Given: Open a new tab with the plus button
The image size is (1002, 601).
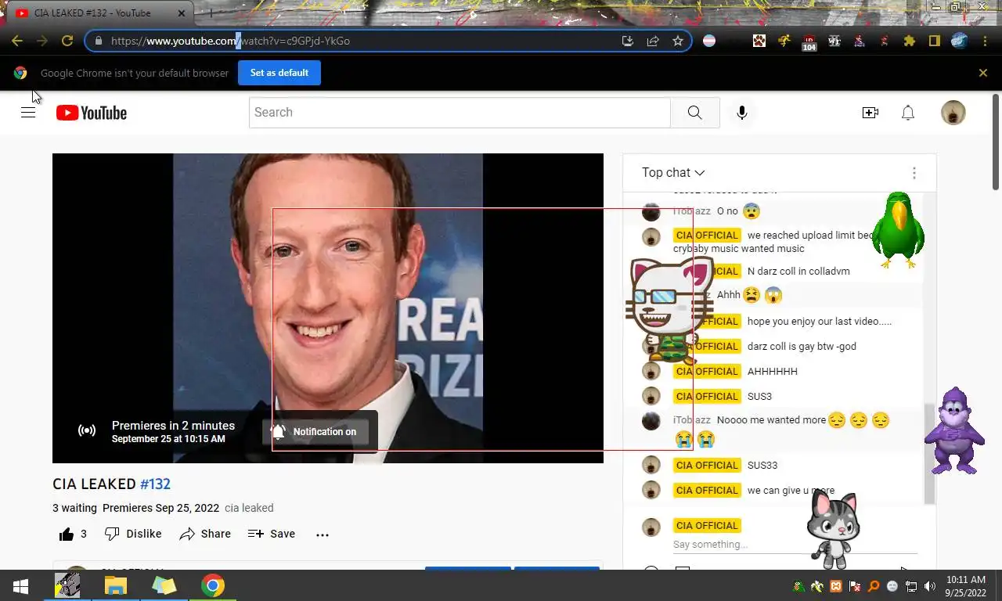Looking at the screenshot, I should pyautogui.click(x=210, y=13).
